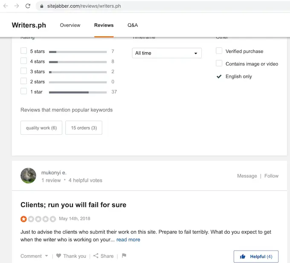The image size is (290, 263).
Task: Check the 3 stars filter checkbox
Action: 24,71
